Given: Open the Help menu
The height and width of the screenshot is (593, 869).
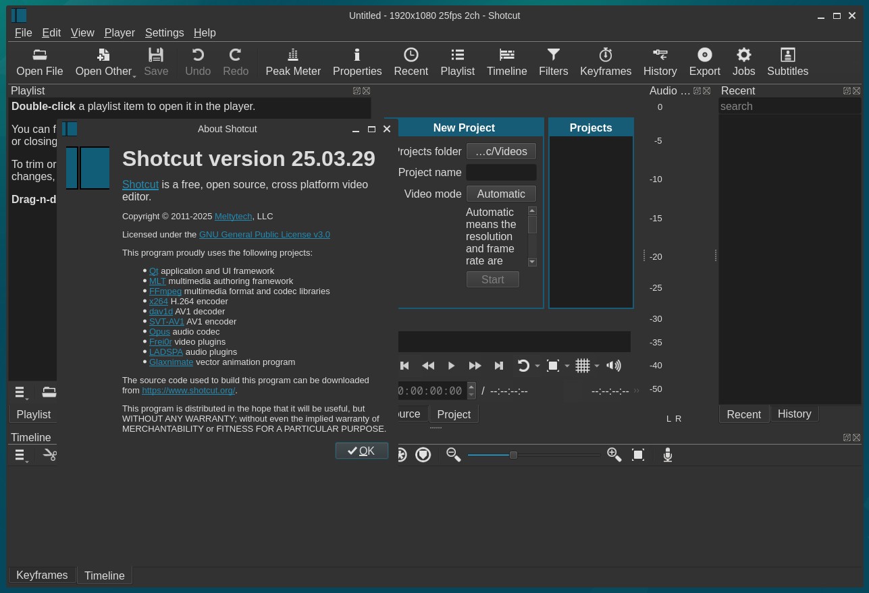Looking at the screenshot, I should pos(205,32).
